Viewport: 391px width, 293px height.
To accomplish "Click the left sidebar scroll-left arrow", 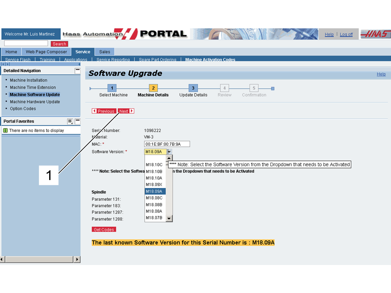I will (x=3, y=259).
